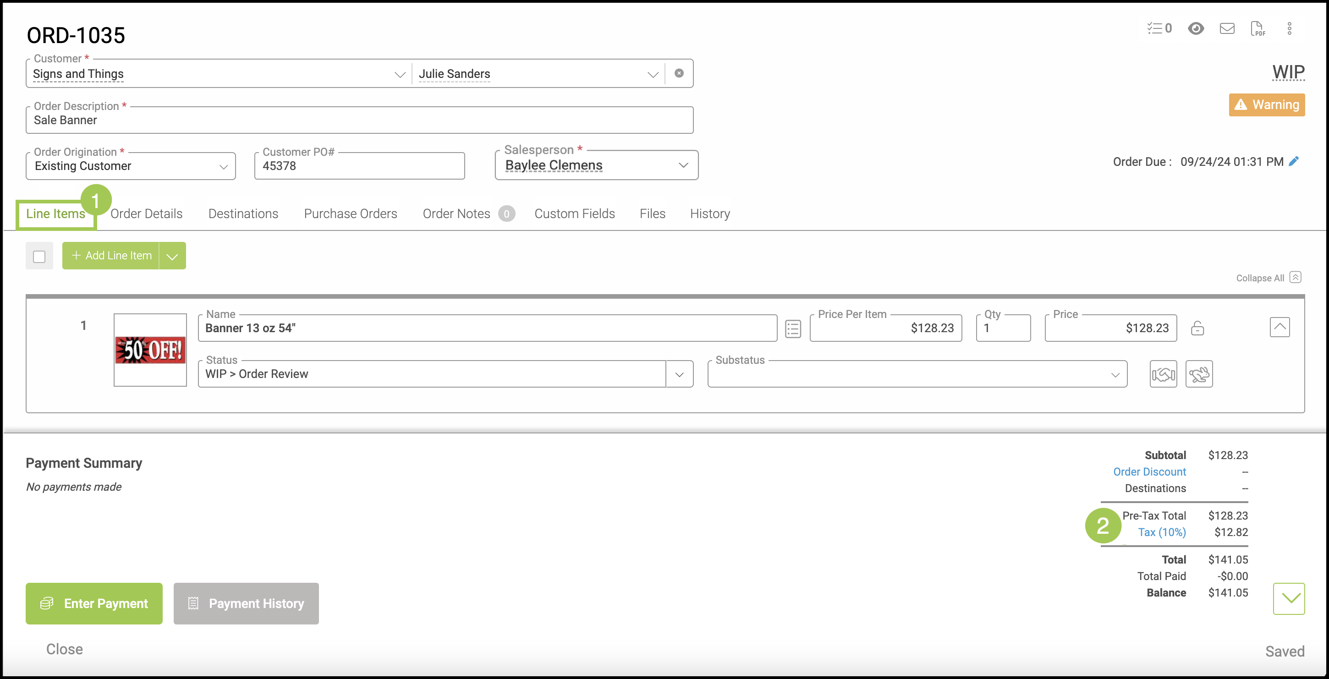Click the Enter Payment button
1329x679 pixels.
point(94,603)
